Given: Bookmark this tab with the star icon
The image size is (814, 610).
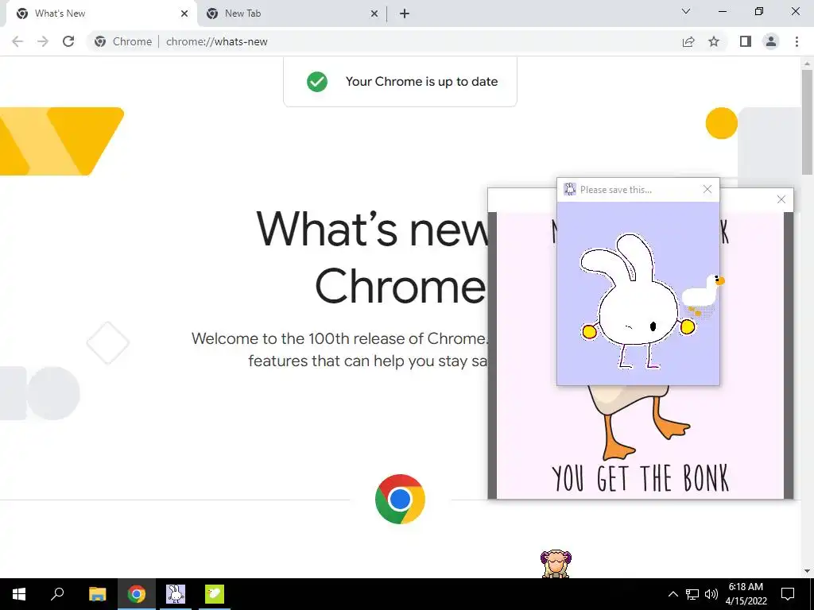Looking at the screenshot, I should click(x=714, y=41).
